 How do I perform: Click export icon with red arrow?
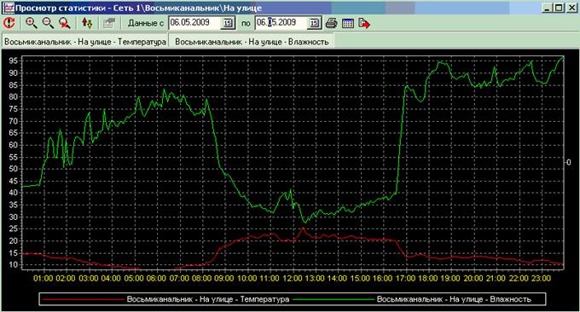pyautogui.click(x=364, y=23)
